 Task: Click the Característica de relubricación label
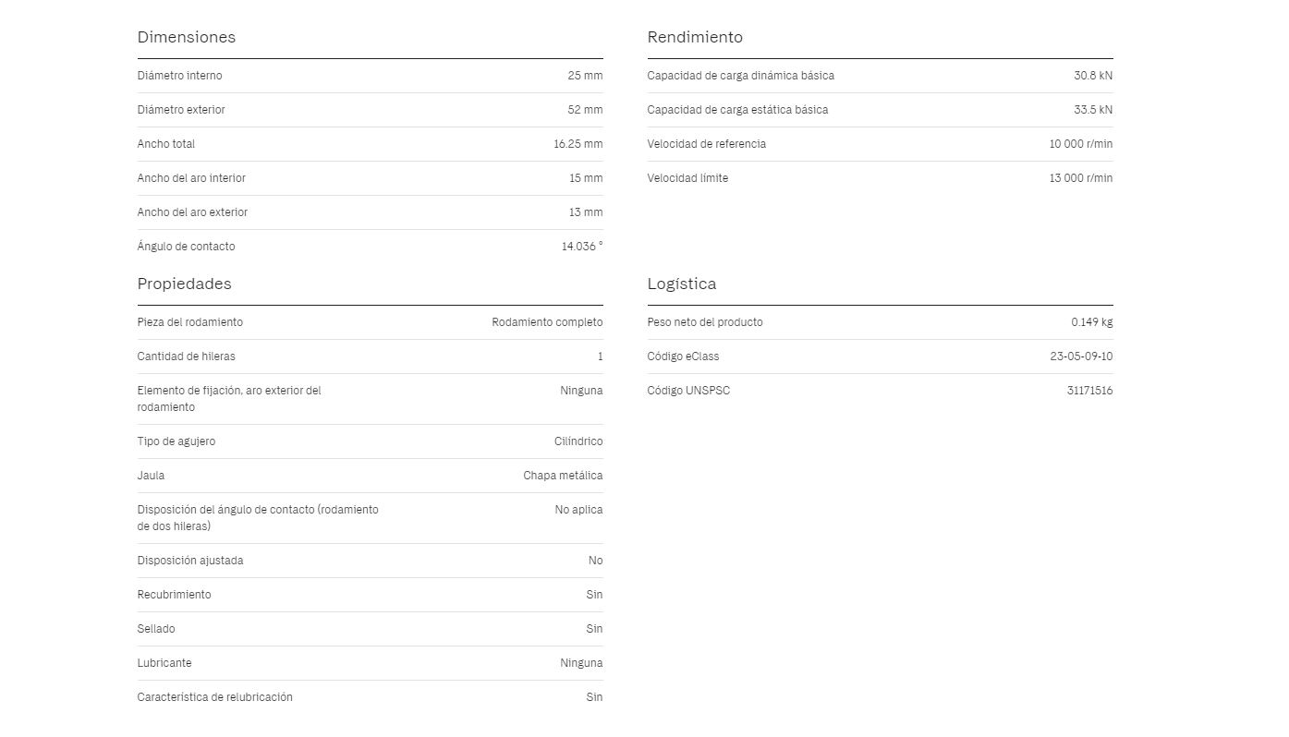pos(214,697)
